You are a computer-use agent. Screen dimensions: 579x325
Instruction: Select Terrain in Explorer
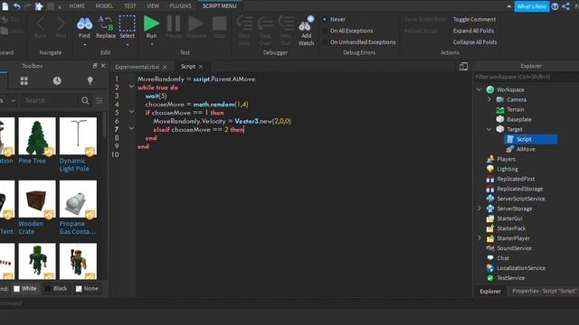coord(515,109)
